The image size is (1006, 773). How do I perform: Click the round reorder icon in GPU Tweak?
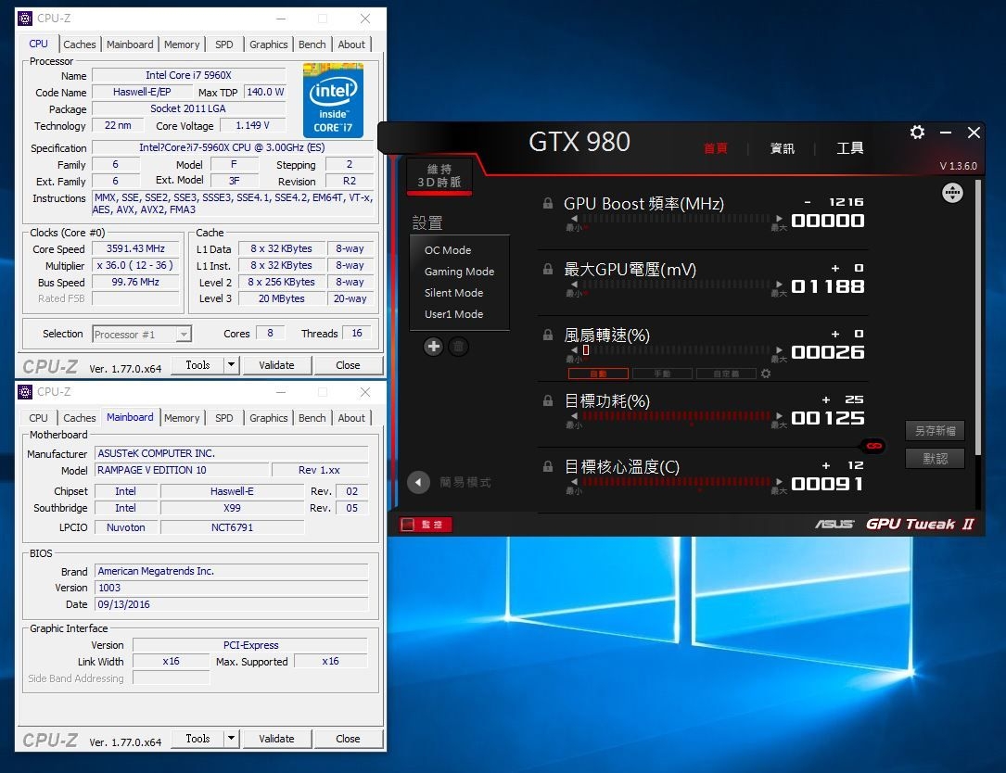click(952, 193)
